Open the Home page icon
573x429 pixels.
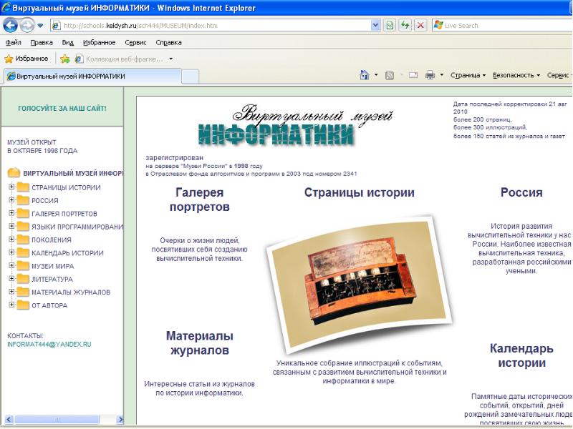pyautogui.click(x=365, y=75)
